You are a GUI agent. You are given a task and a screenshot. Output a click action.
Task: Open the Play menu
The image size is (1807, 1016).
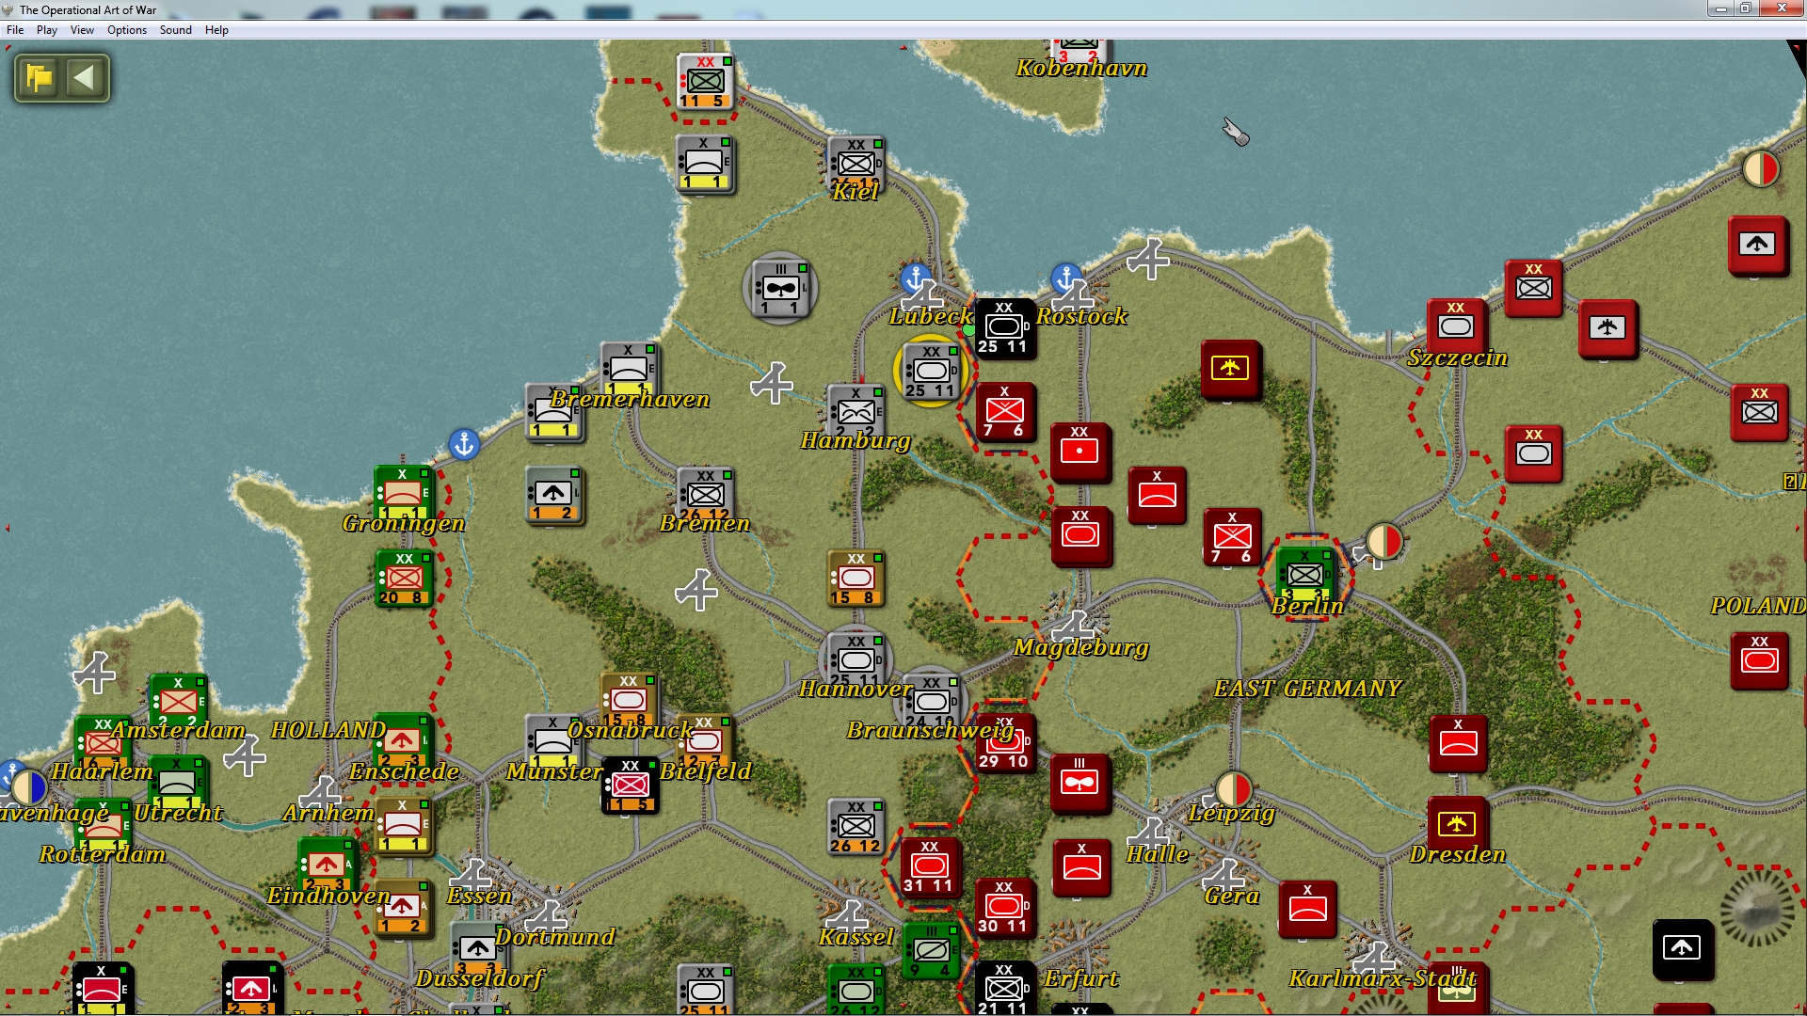tap(47, 30)
